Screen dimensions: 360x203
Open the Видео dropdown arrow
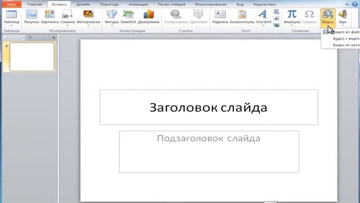click(327, 25)
